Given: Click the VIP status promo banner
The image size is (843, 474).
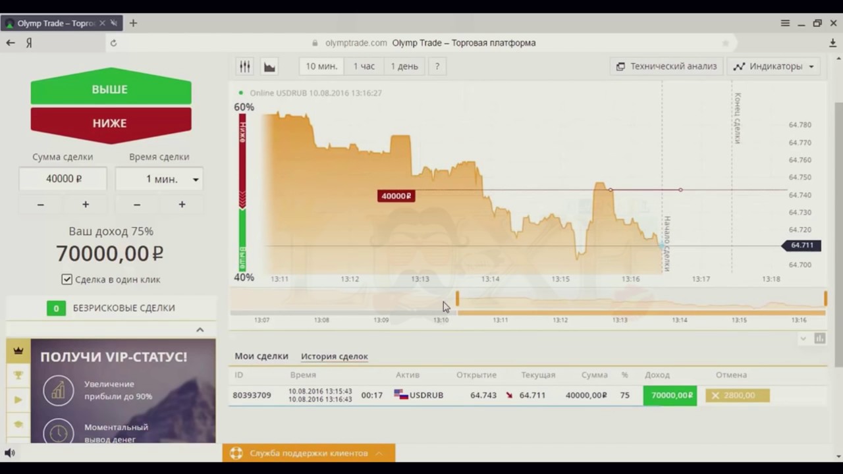Looking at the screenshot, I should click(x=122, y=391).
